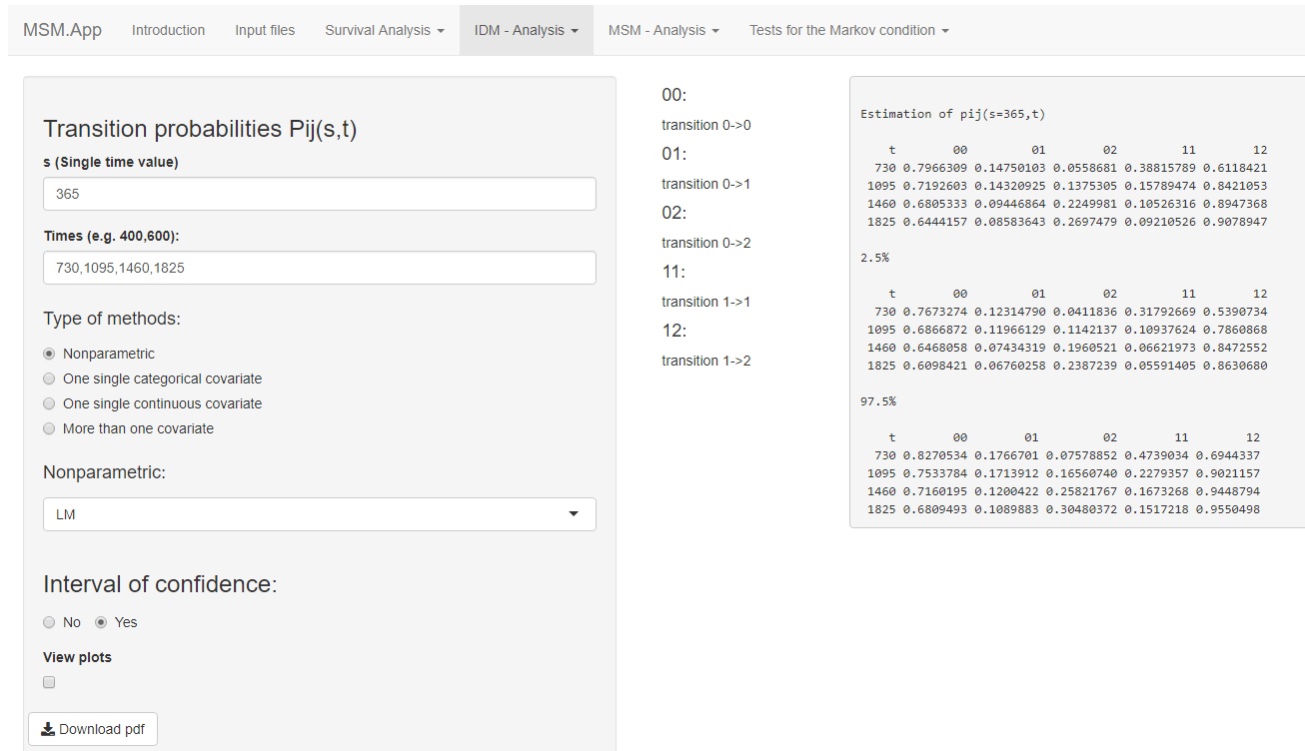Open the MSM - Analysis dropdown
Screen dimensions: 1305x751
pyautogui.click(x=663, y=30)
